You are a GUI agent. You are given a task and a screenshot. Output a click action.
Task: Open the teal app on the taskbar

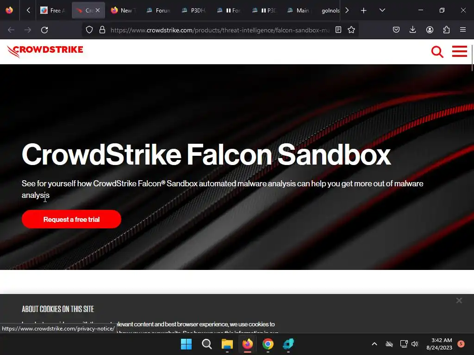pyautogui.click(x=288, y=344)
